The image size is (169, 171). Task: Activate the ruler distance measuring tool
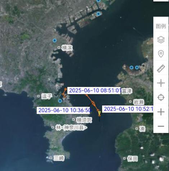pyautogui.click(x=161, y=68)
